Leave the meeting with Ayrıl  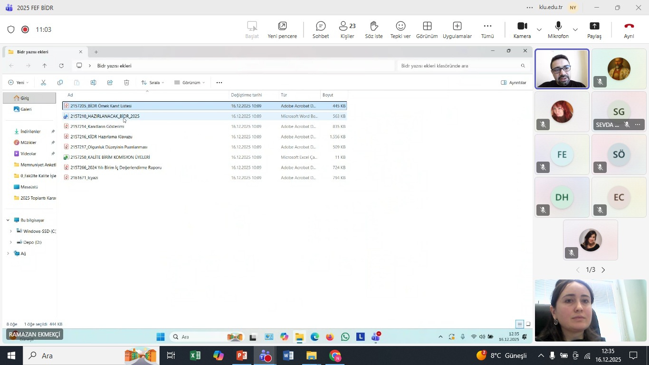[629, 29]
